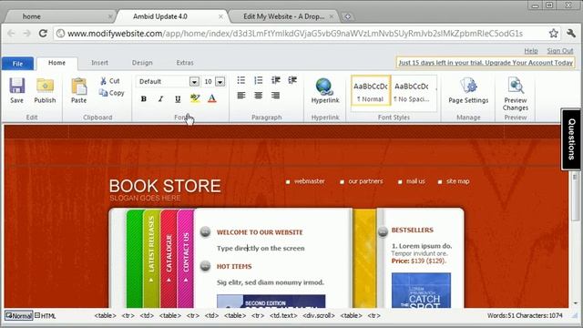Align text to the right
Screen dimensions: 583x328
pyautogui.click(x=275, y=96)
